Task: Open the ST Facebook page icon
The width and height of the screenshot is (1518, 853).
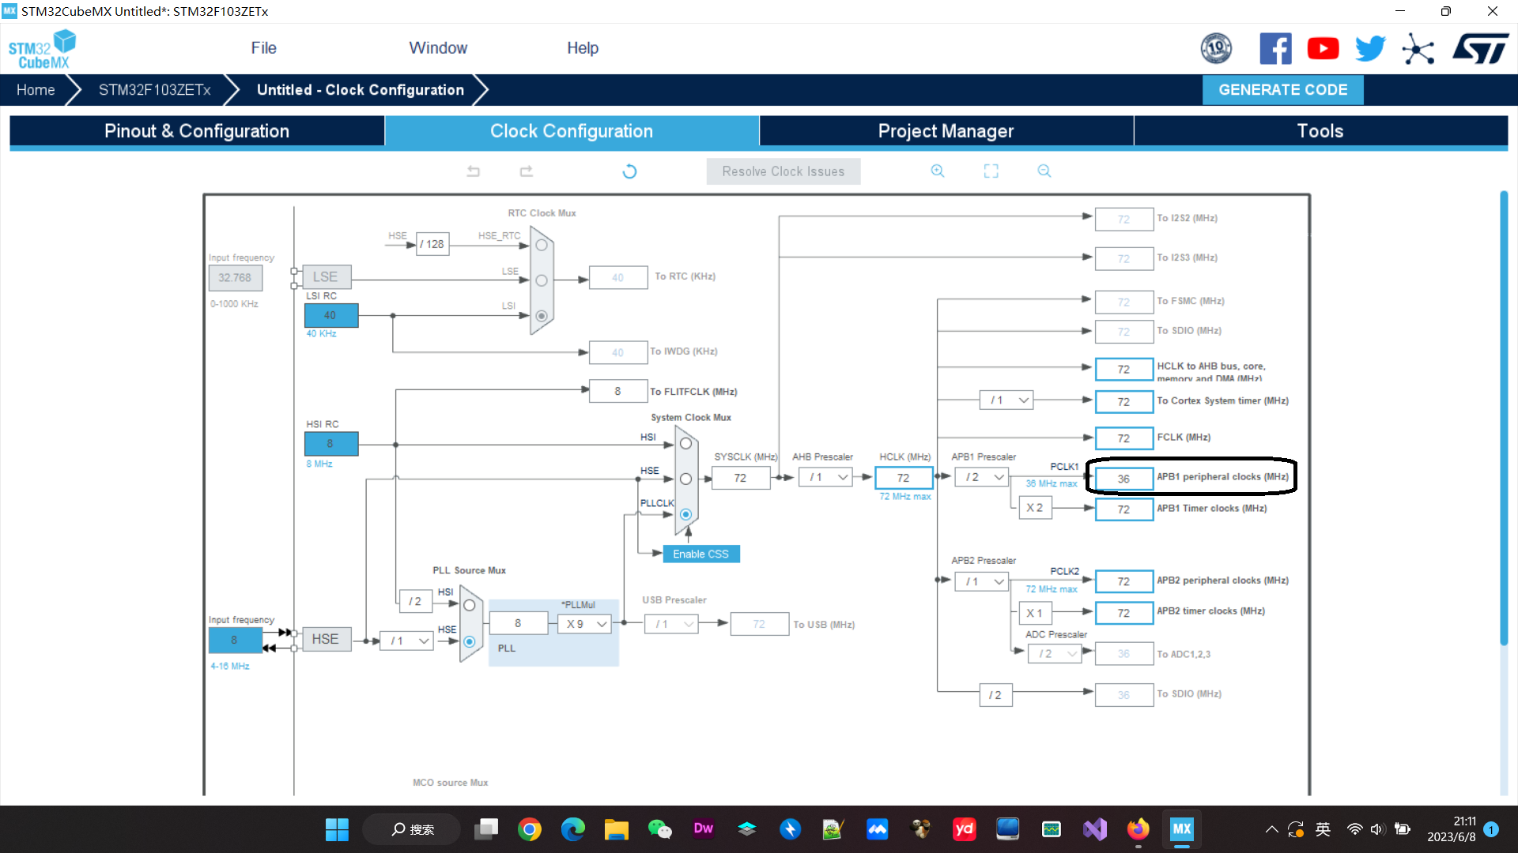Action: click(x=1275, y=49)
